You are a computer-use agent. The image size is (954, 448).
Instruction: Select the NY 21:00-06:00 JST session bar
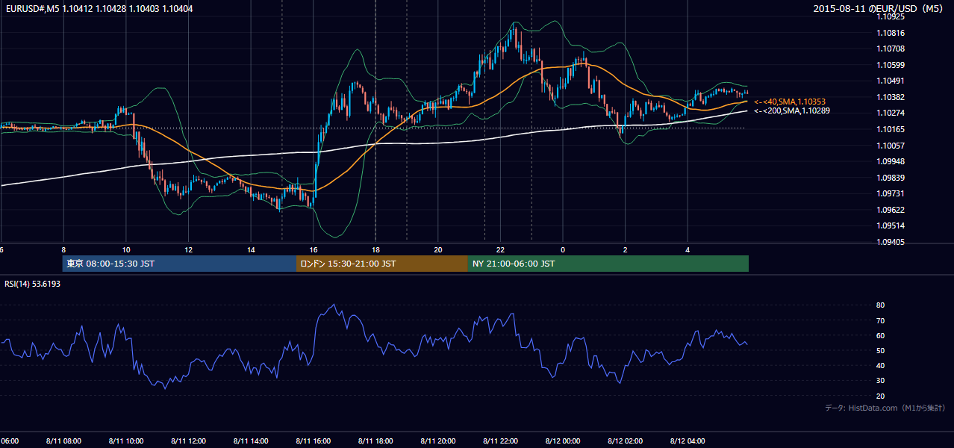tap(608, 264)
